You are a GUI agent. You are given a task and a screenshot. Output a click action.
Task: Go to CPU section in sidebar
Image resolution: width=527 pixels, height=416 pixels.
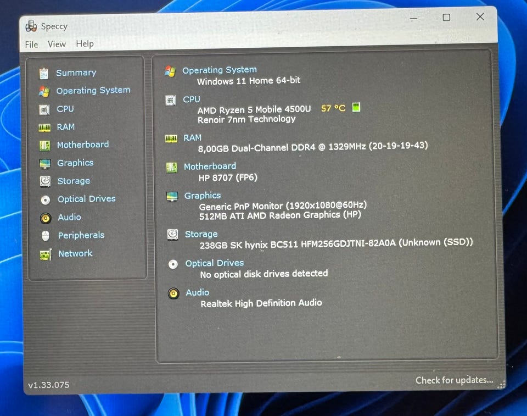(x=65, y=109)
